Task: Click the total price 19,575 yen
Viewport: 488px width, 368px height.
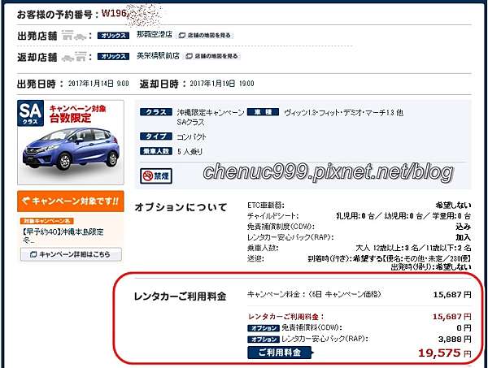Action: point(444,353)
